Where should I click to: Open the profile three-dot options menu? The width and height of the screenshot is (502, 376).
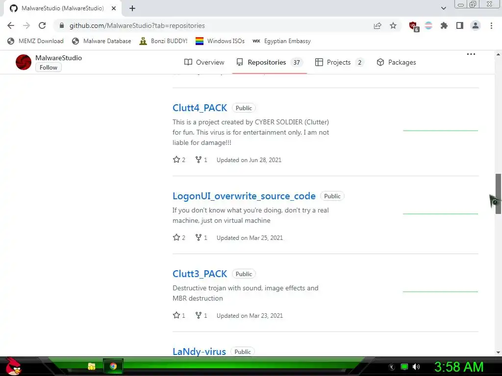(471, 54)
